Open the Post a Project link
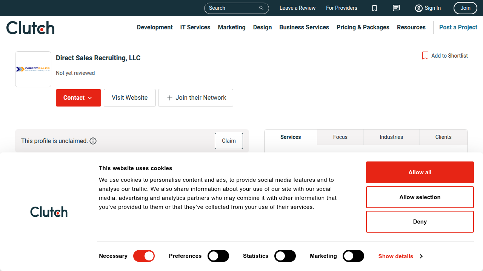 coord(458,27)
